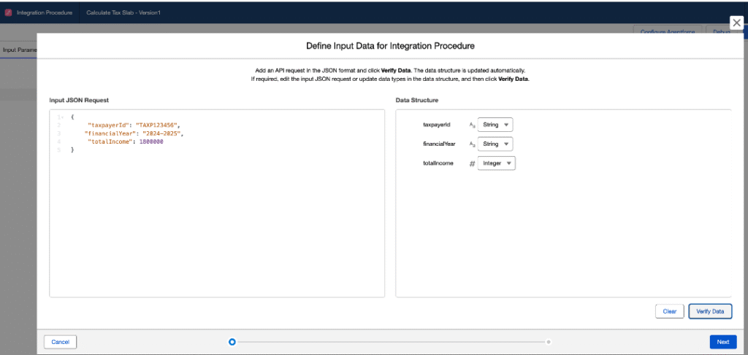
Task: Click the final step dot on the progress indicator
Action: [549, 342]
